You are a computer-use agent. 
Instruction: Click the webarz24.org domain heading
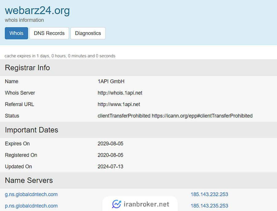click(37, 10)
